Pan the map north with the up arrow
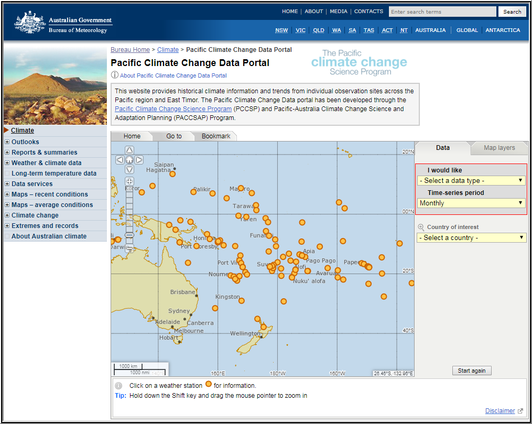This screenshot has height=424, width=532. pyautogui.click(x=129, y=149)
